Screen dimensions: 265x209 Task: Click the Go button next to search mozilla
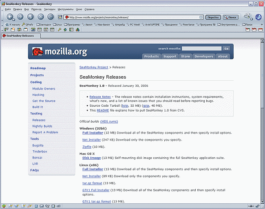pyautogui.click(x=226, y=48)
